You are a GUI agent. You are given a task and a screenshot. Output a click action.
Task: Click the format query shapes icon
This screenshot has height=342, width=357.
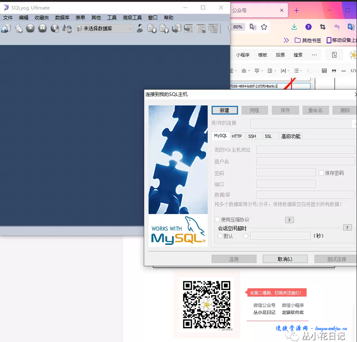(x=67, y=28)
